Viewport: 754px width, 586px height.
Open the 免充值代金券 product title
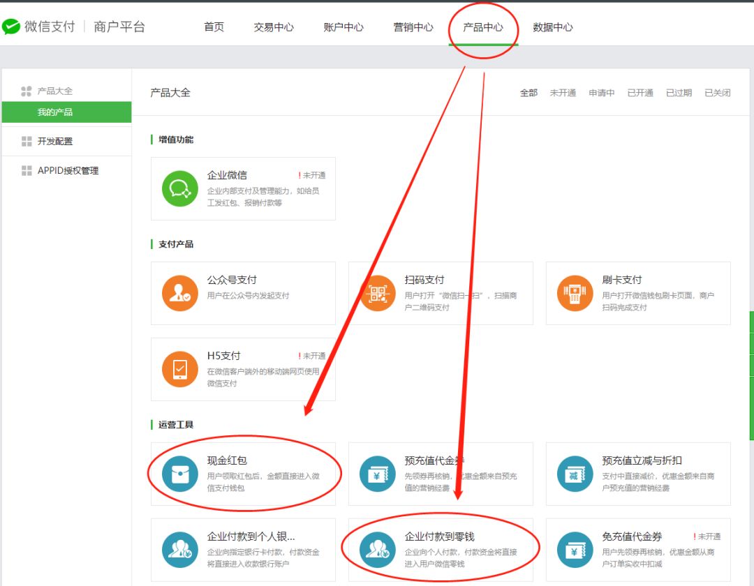[632, 536]
